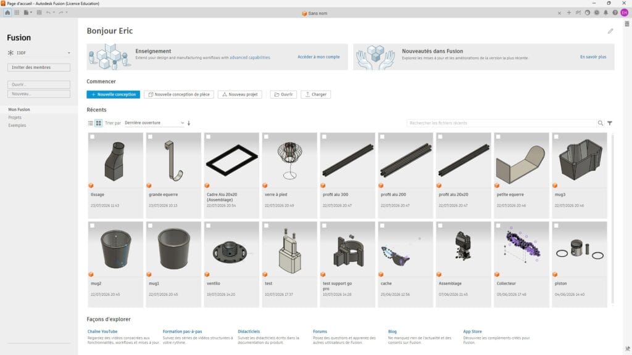Expand the File menu dropdown arrow
The width and height of the screenshot is (632, 355).
coord(31,12)
